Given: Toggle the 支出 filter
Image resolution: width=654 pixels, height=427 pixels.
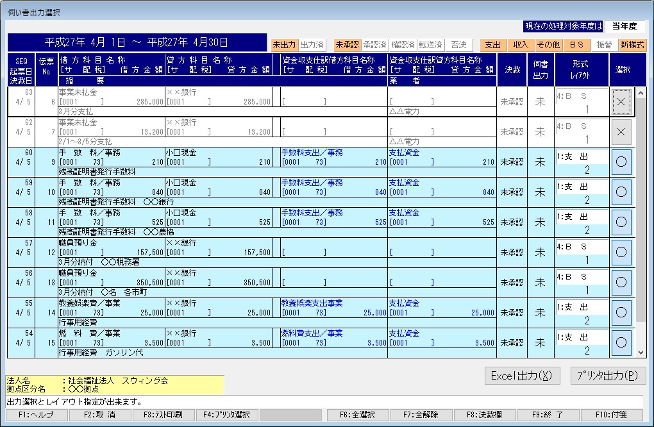Looking at the screenshot, I should pos(492,45).
